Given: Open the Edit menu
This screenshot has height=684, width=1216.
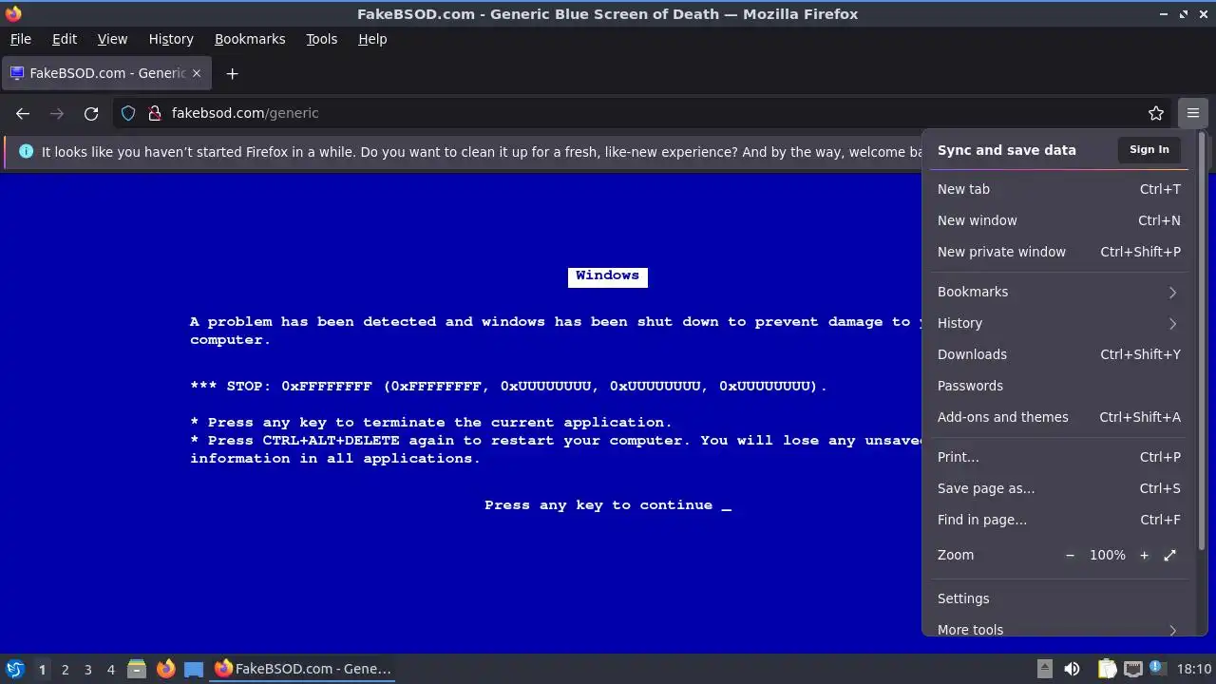Looking at the screenshot, I should pyautogui.click(x=65, y=39).
